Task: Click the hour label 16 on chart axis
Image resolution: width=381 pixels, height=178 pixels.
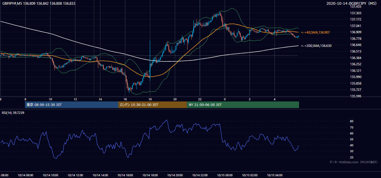Action: point(125,99)
